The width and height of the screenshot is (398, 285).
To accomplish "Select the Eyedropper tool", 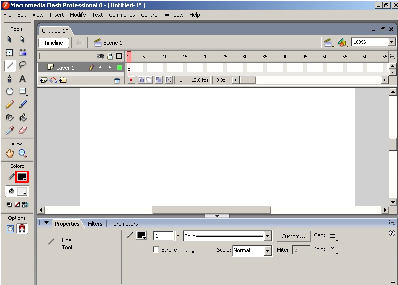I will click(10, 130).
